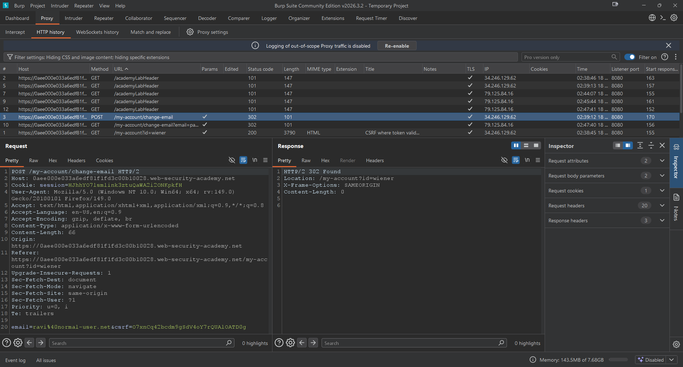Viewport: 683px width, 367px height.
Task: Show newline characters in Request pane
Action: click(x=255, y=160)
